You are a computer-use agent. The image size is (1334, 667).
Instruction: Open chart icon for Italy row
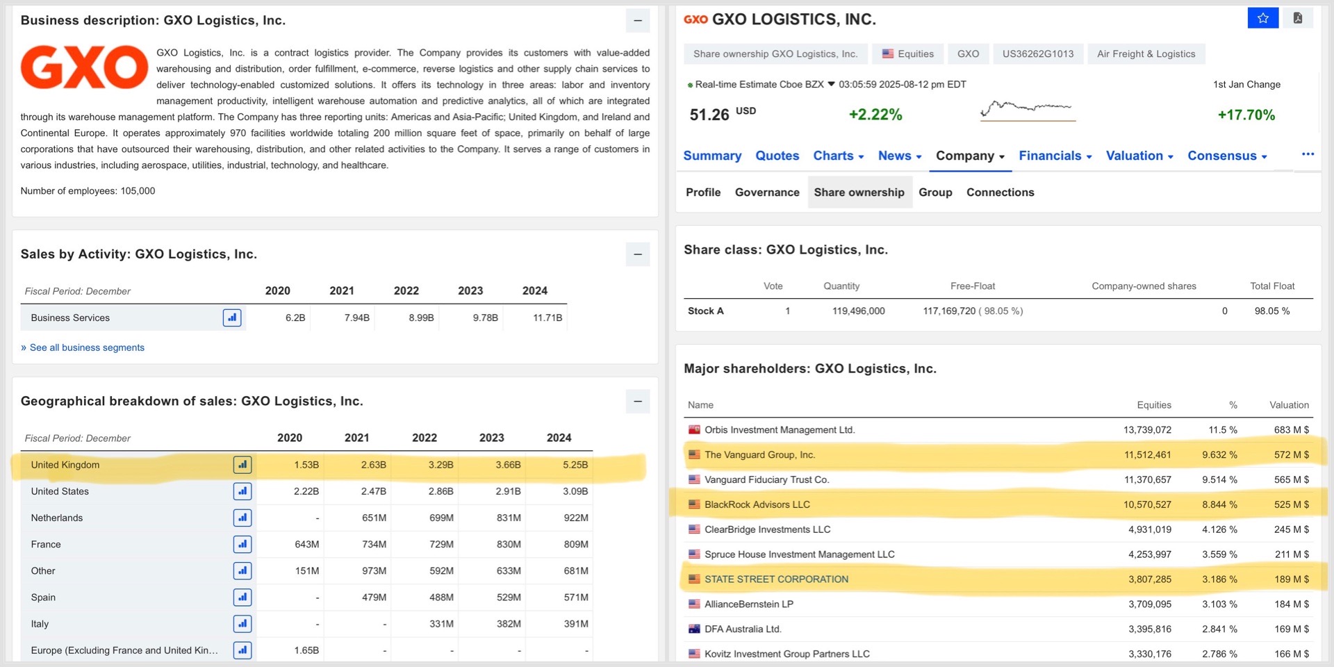[x=242, y=624]
